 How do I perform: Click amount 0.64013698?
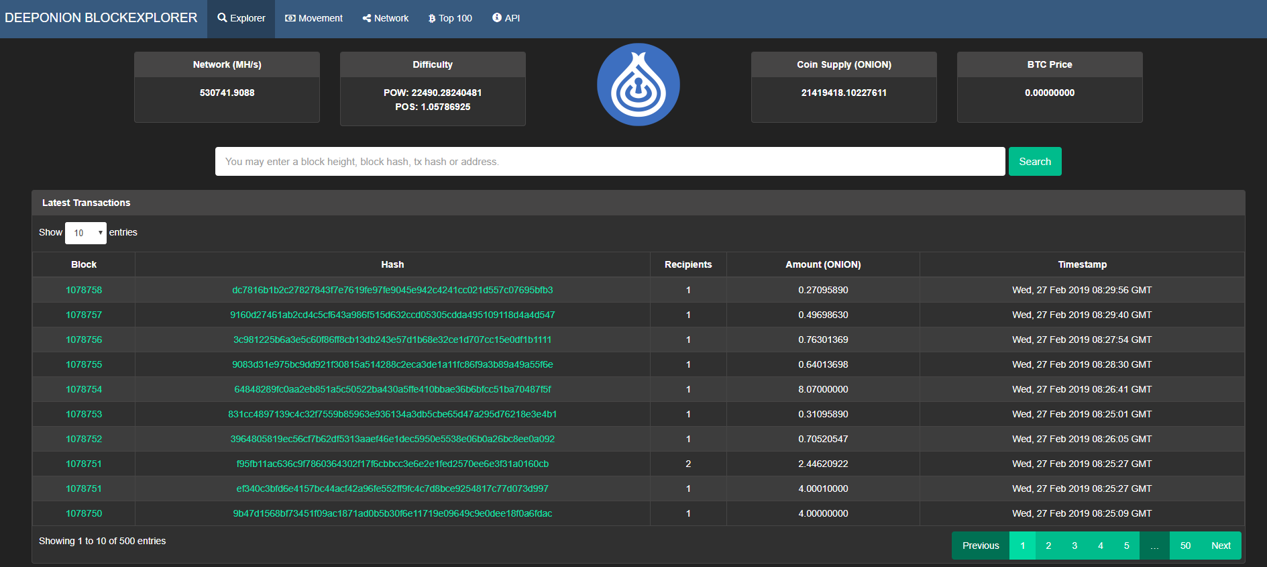coord(823,364)
